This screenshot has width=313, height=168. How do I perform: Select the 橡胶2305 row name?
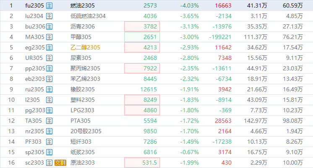tap(82, 89)
